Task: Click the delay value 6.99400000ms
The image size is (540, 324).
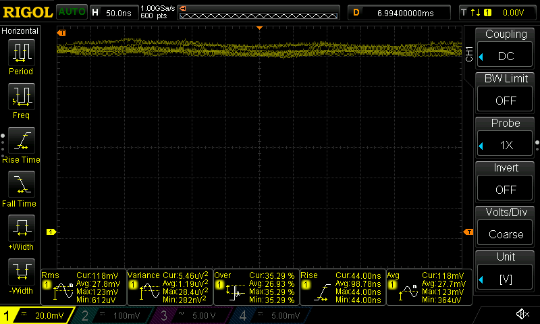Action: coord(405,13)
